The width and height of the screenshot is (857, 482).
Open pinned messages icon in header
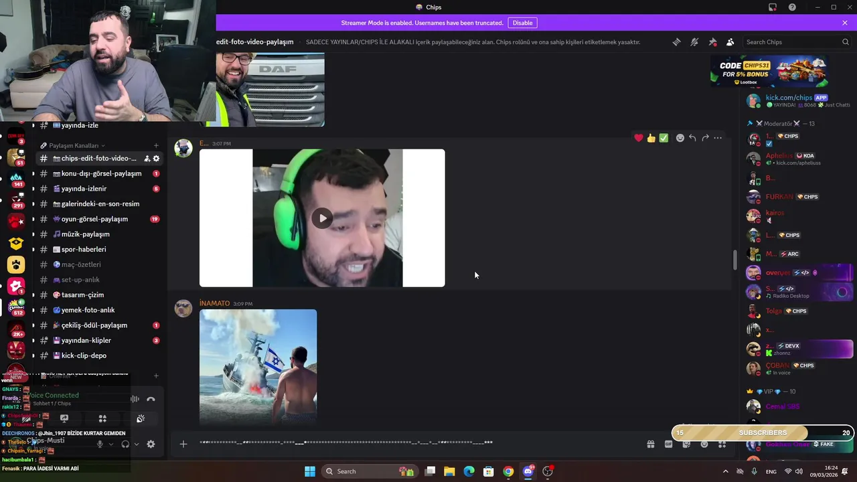pos(712,42)
